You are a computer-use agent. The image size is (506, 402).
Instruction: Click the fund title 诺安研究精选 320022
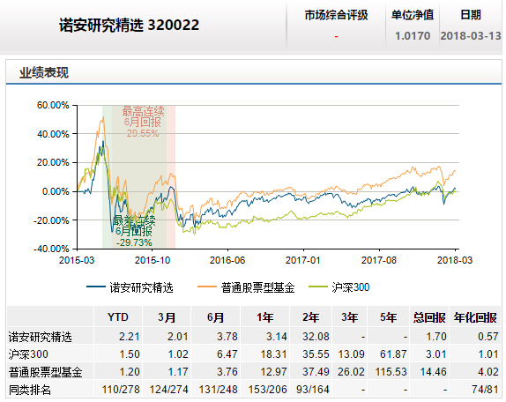click(129, 25)
